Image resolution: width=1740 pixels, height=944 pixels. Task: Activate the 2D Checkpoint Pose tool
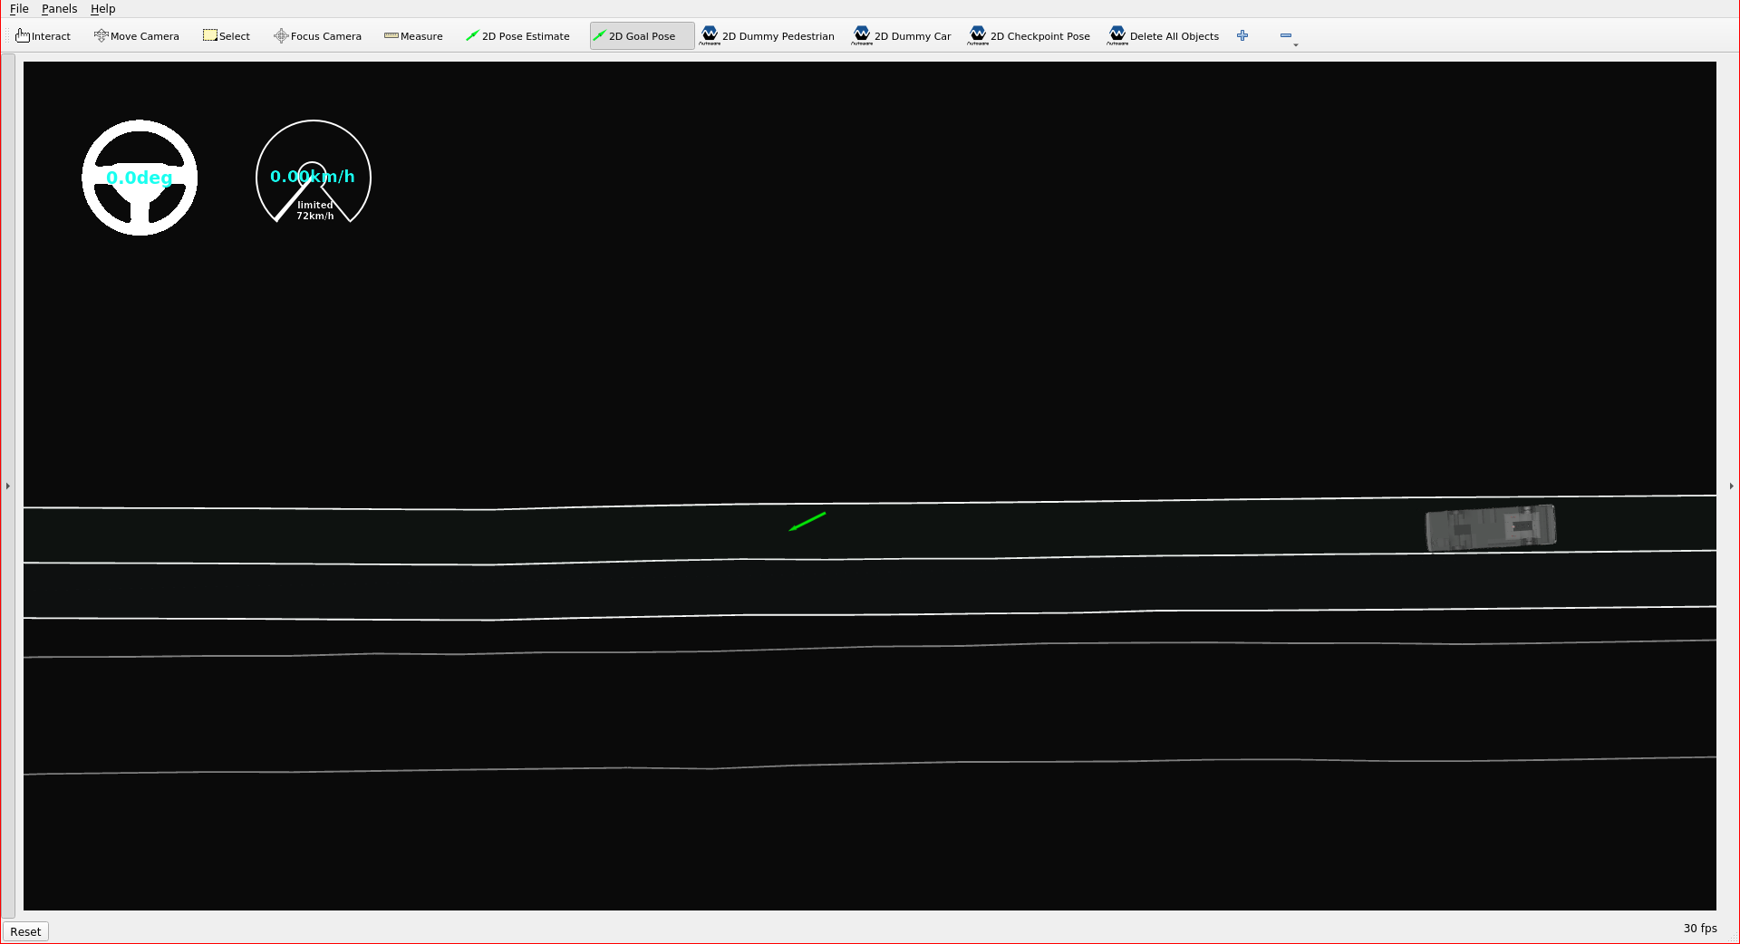point(1029,35)
